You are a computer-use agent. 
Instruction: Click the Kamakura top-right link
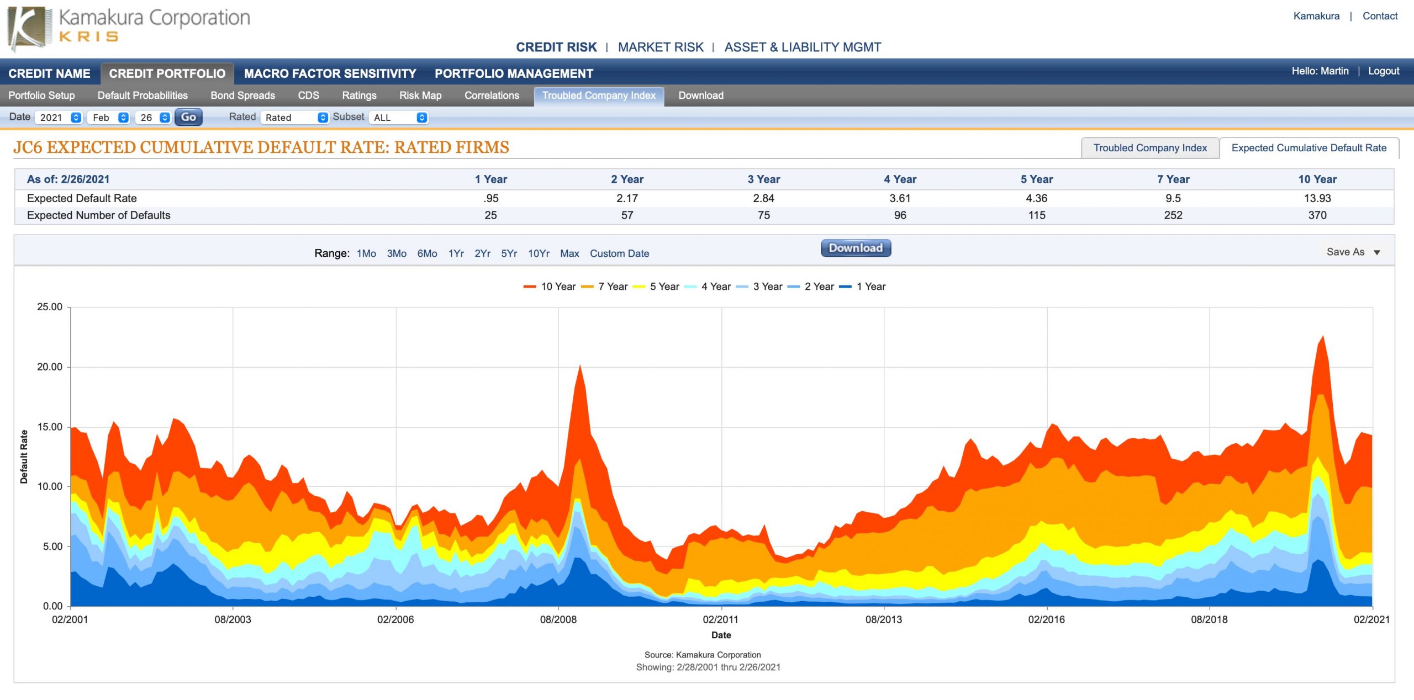pyautogui.click(x=1316, y=16)
